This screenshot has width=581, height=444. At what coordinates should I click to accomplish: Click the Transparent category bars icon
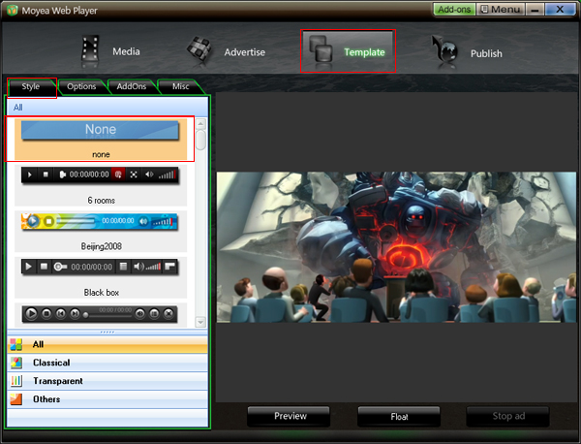click(15, 381)
